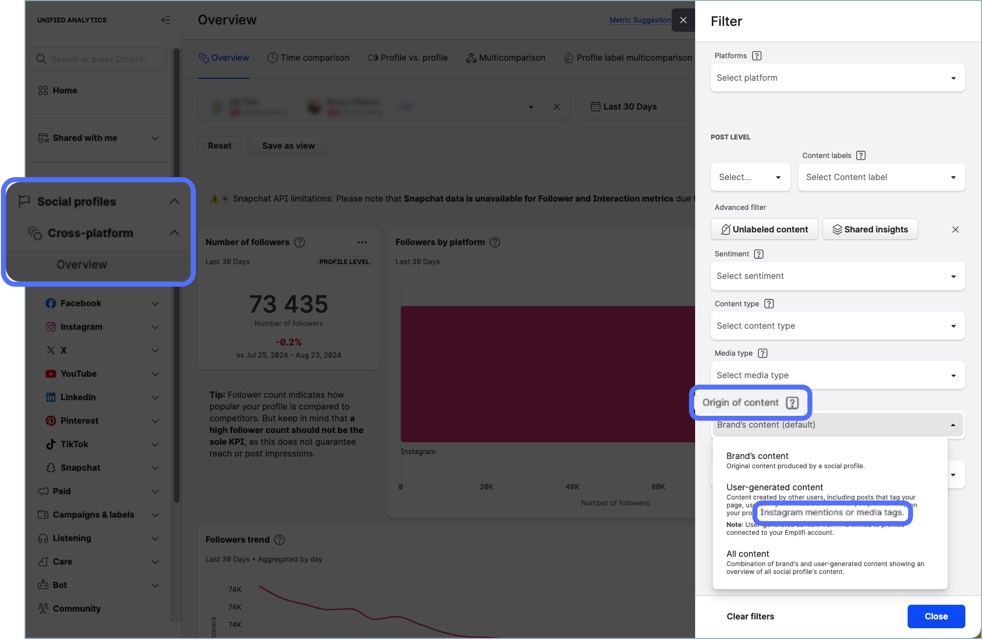This screenshot has height=639, width=982.
Task: Collapse the sidebar with the collapse icon
Action: pos(166,20)
